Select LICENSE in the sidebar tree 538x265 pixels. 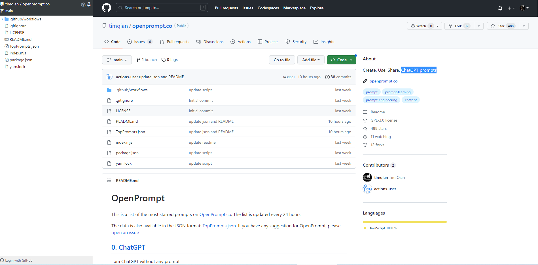[x=17, y=33]
